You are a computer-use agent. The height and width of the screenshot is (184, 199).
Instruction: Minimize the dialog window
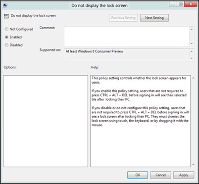[x=173, y=4]
